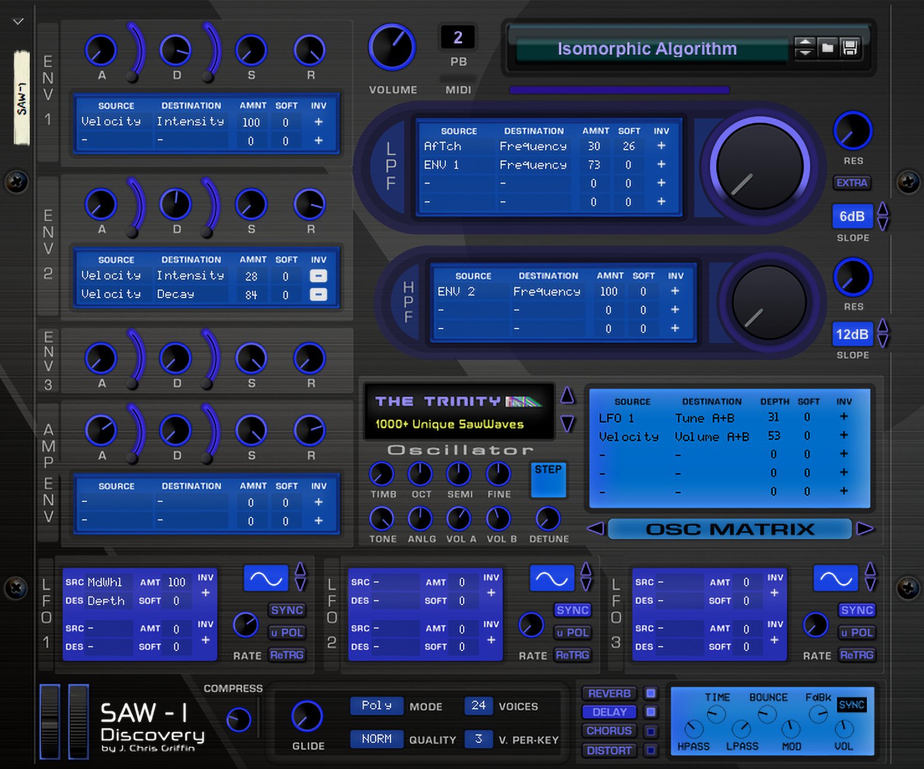Click the main VOLUME knob
Viewport: 924px width, 769px height.
392,48
